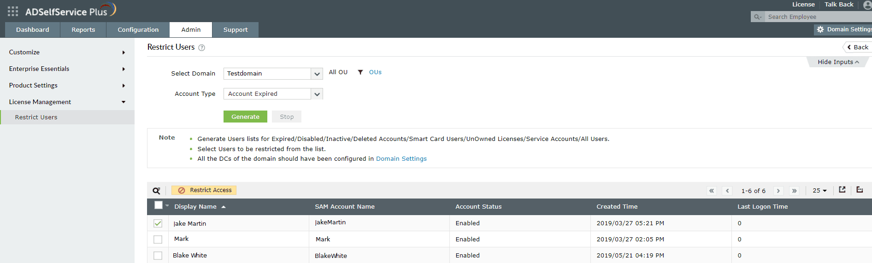Screen dimensions: 872x263
Task: Open the apps grid icon
Action: (x=13, y=11)
